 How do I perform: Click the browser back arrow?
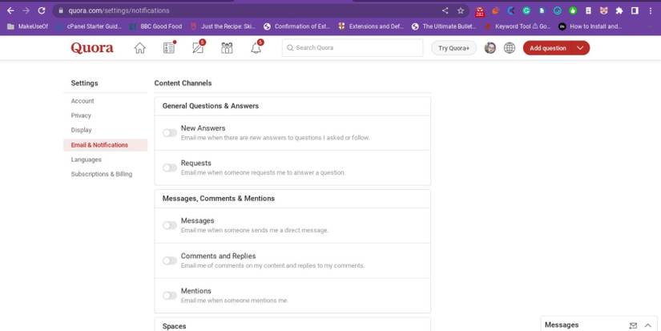click(11, 10)
